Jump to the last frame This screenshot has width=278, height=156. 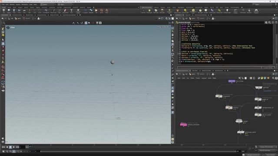click(x=17, y=147)
